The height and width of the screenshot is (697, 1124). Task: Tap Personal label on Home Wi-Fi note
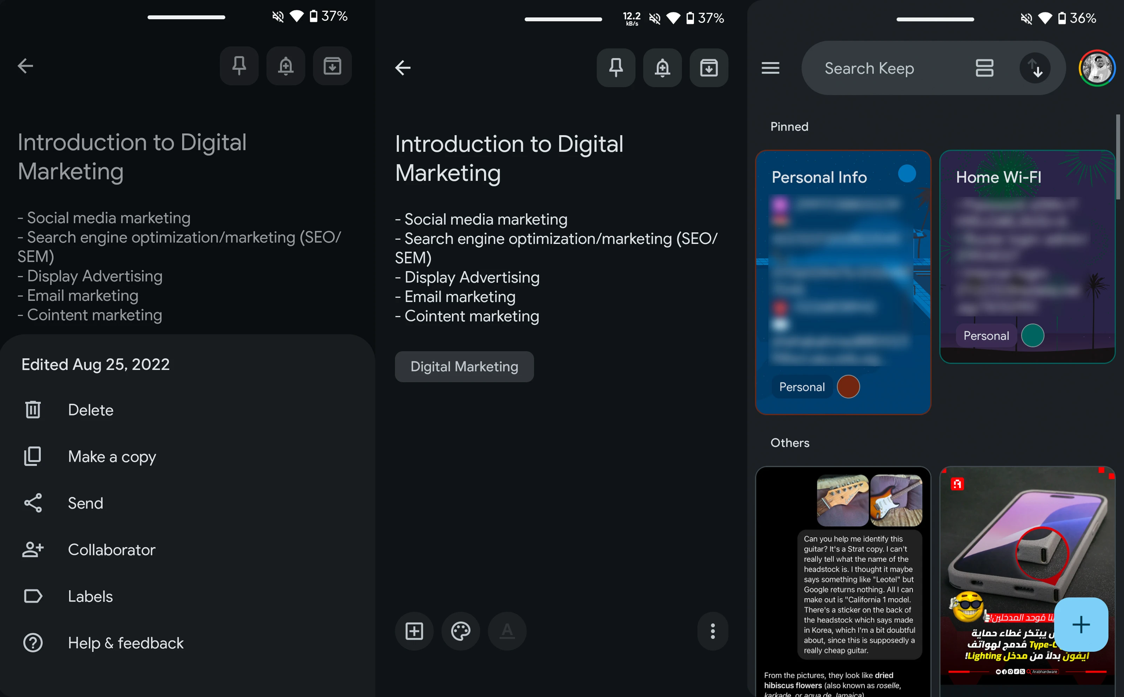(x=986, y=336)
